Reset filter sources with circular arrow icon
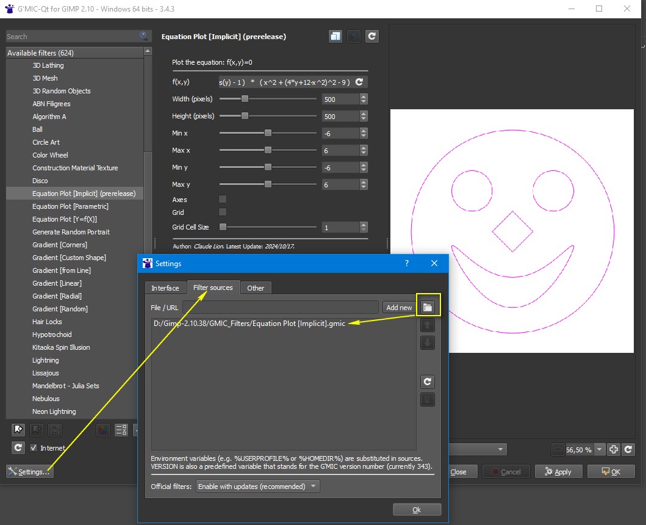Screen dimensions: 646x525 428,382
